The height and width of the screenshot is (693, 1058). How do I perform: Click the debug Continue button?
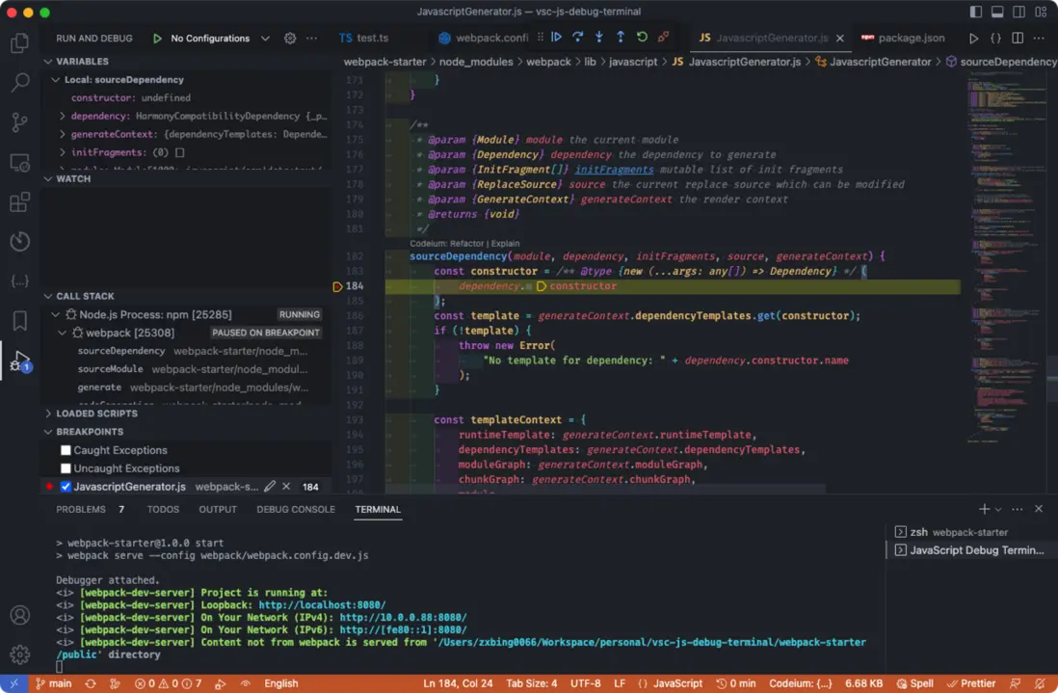click(x=556, y=38)
